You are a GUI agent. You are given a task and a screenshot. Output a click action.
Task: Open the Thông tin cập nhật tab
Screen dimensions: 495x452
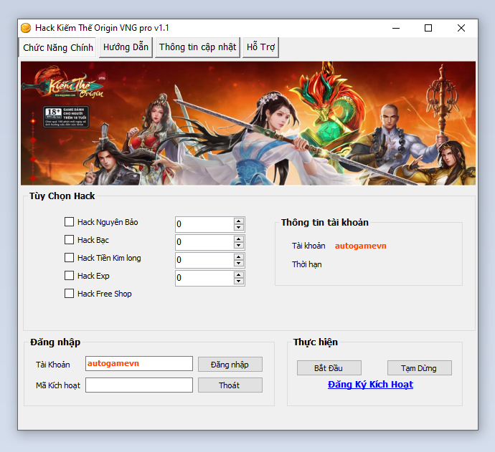pos(197,47)
